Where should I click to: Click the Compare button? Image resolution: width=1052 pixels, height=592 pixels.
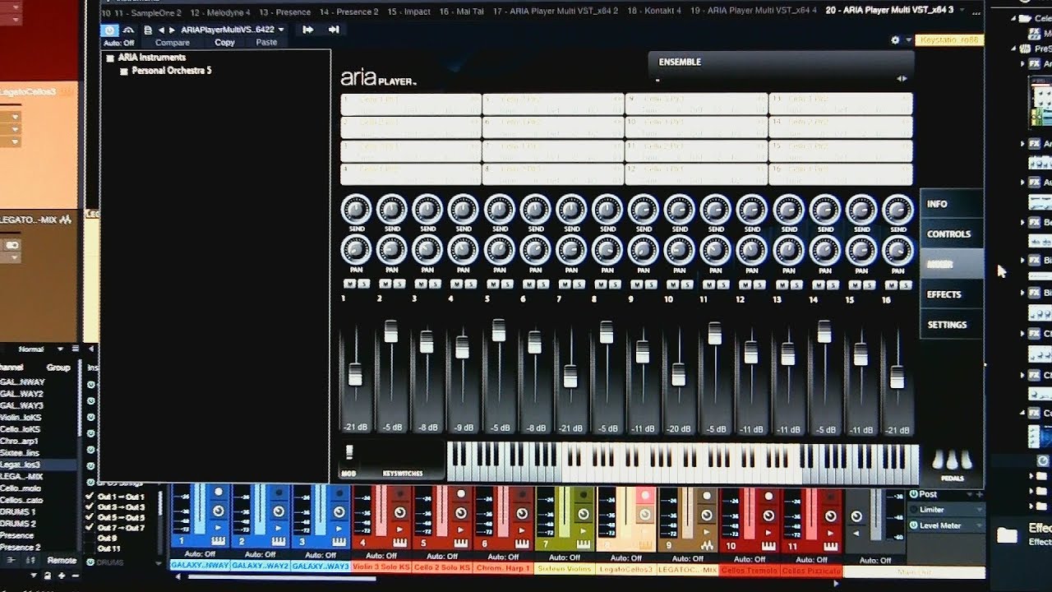point(173,43)
